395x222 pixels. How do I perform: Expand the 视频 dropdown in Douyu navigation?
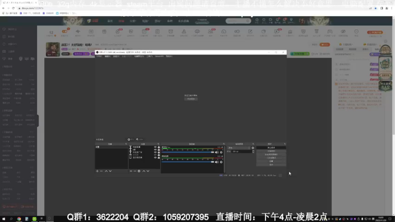coord(145,21)
